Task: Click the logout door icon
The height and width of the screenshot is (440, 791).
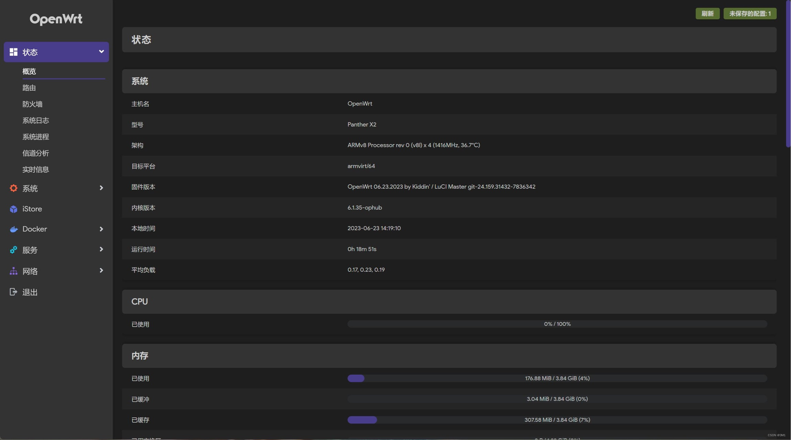Action: coord(13,292)
